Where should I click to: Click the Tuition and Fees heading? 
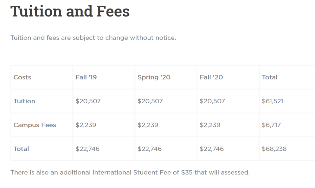point(70,11)
